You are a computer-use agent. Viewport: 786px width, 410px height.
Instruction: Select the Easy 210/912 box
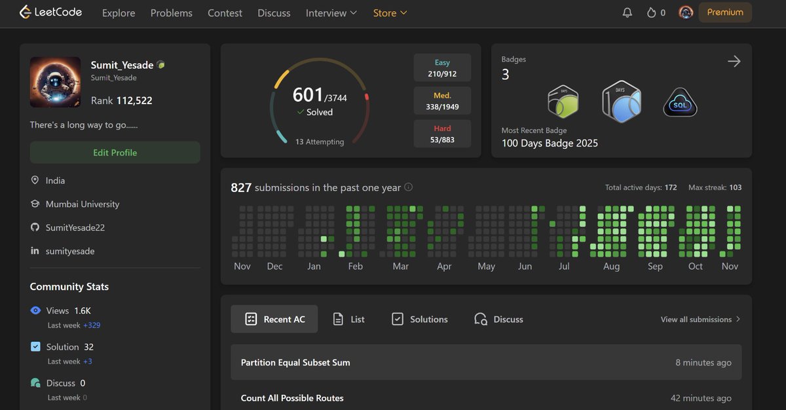(442, 67)
